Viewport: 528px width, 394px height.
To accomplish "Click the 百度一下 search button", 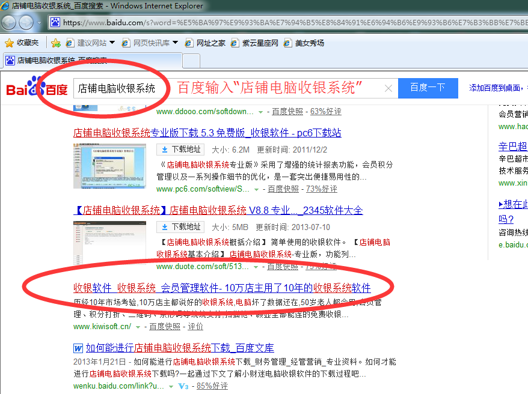I will 428,88.
